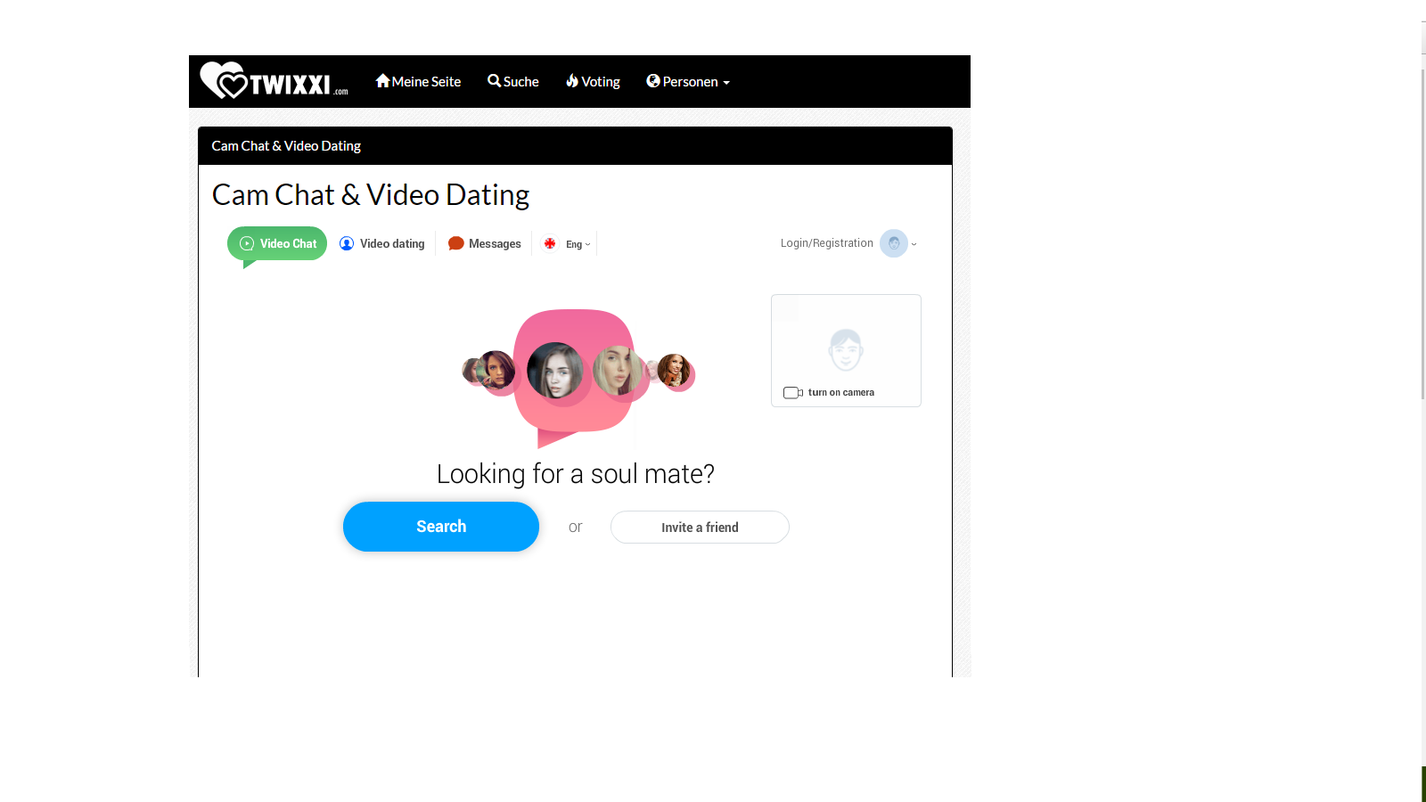Click the red speech bubble Messages icon
1426x802 pixels.
(x=456, y=243)
